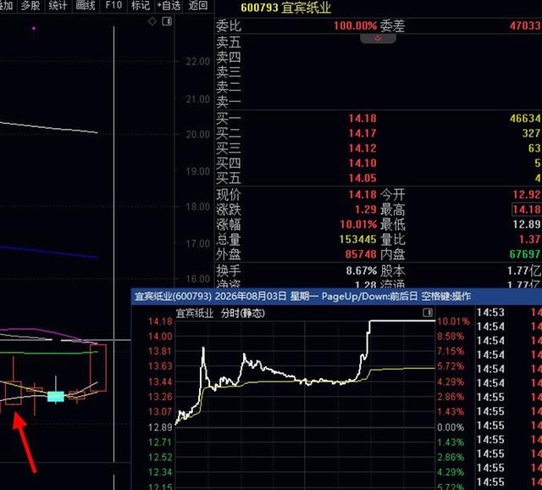Select 买一 price 14.18
Image resolution: width=542 pixels, height=490 pixels.
pyautogui.click(x=362, y=119)
